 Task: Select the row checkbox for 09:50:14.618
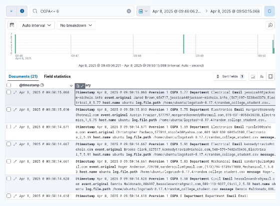[9, 196]
